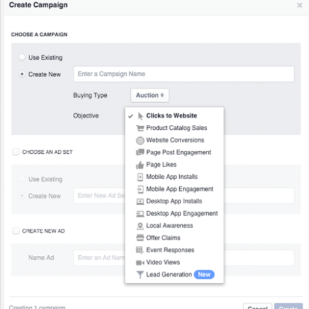Select the Use Existing campaign radio button
Image resolution: width=309 pixels, height=309 pixels.
pos(22,57)
